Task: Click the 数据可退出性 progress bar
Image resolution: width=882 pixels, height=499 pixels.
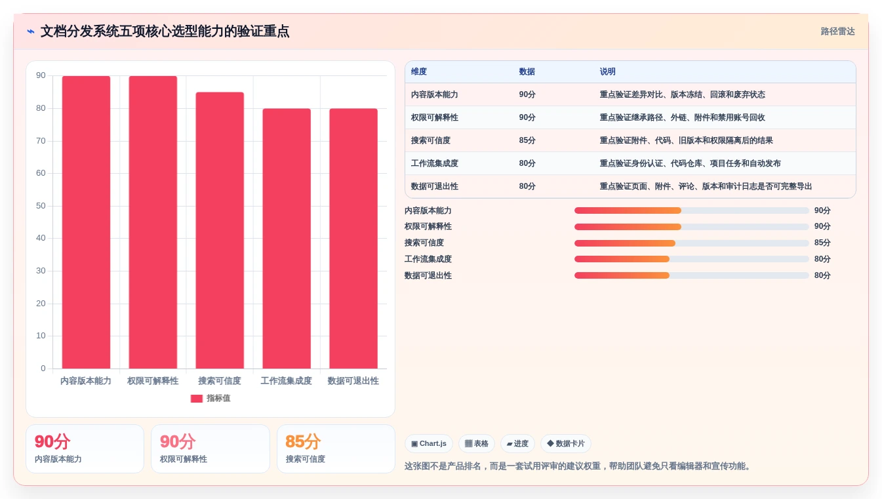Action: pos(692,275)
